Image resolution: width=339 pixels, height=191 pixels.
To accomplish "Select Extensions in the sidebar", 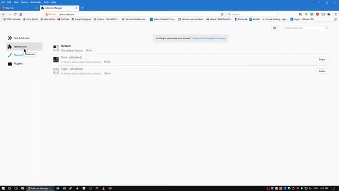I will pyautogui.click(x=24, y=47).
